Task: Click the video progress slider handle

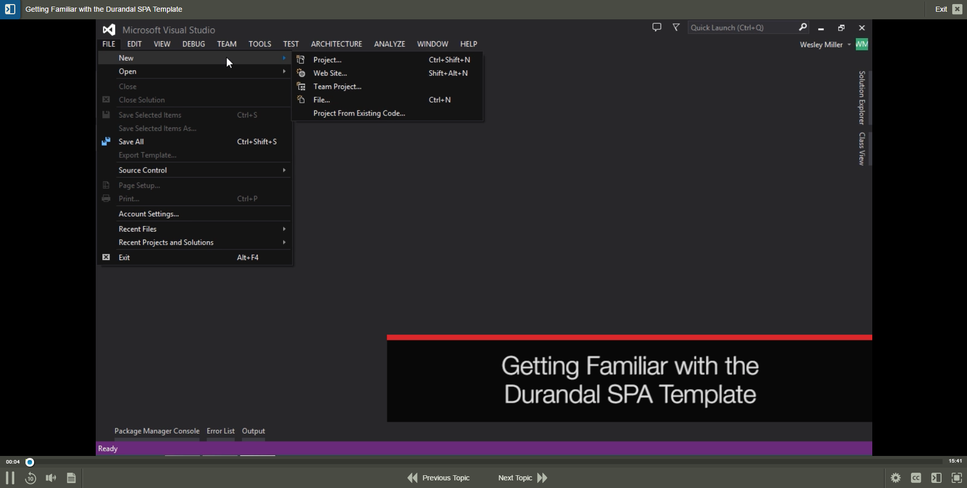Action: pyautogui.click(x=30, y=462)
